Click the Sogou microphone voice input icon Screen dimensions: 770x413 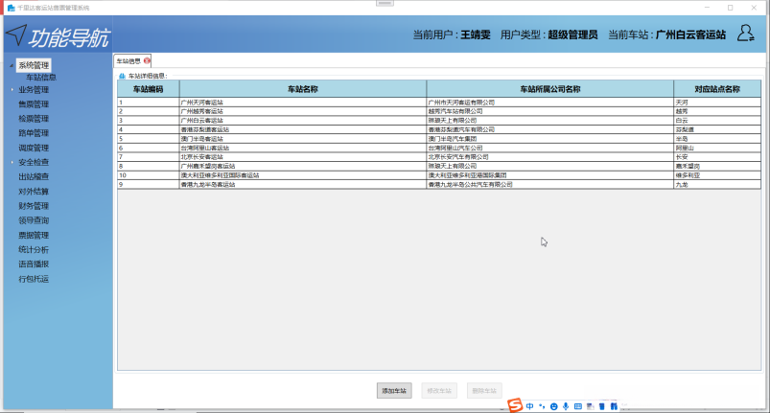(566, 406)
